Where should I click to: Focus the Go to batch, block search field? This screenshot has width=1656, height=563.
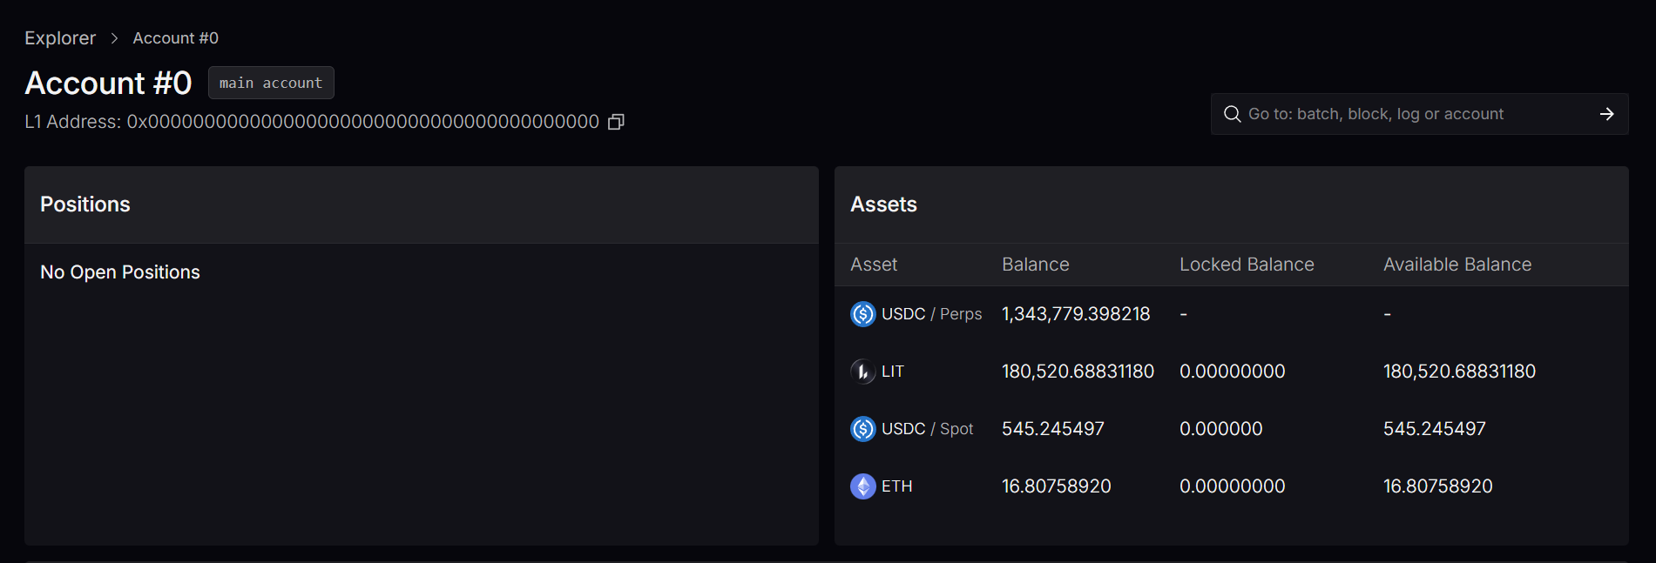pos(1411,114)
